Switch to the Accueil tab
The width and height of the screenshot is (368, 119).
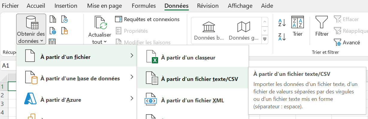click(x=36, y=6)
